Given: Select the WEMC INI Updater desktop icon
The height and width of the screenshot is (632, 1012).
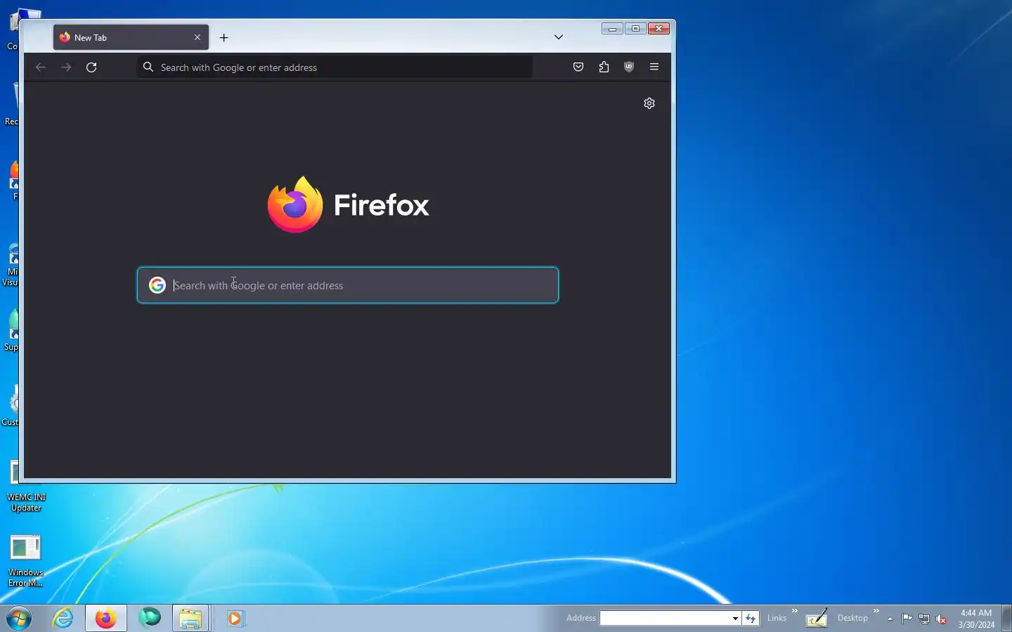Looking at the screenshot, I should [x=26, y=486].
